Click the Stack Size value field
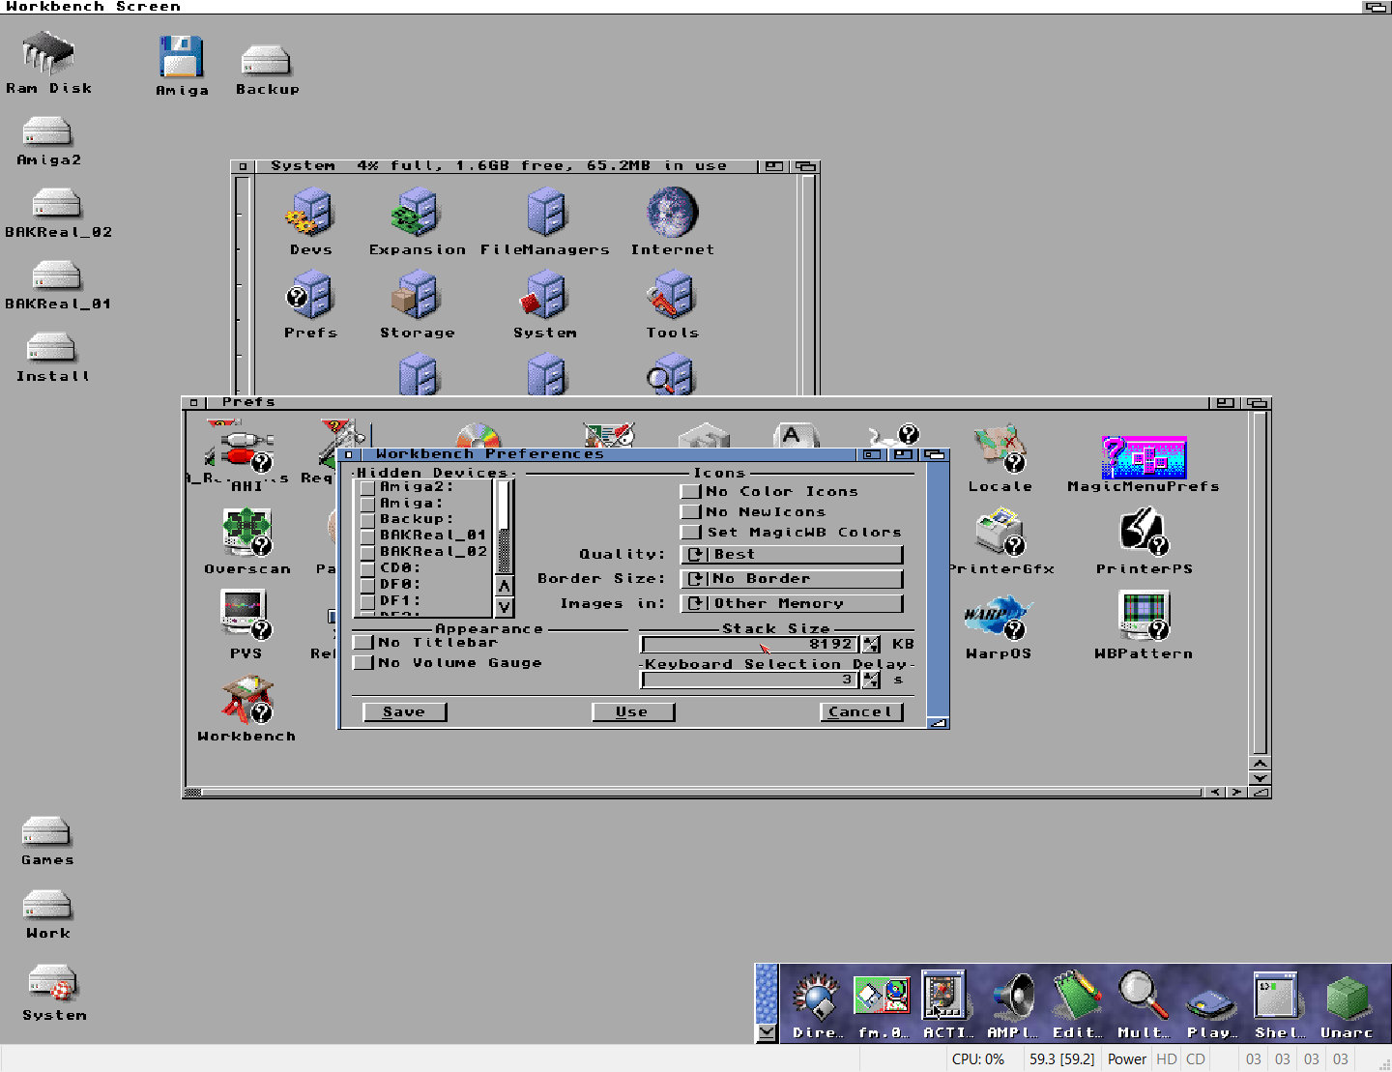Screen dimensions: 1392x1072 [x=750, y=644]
